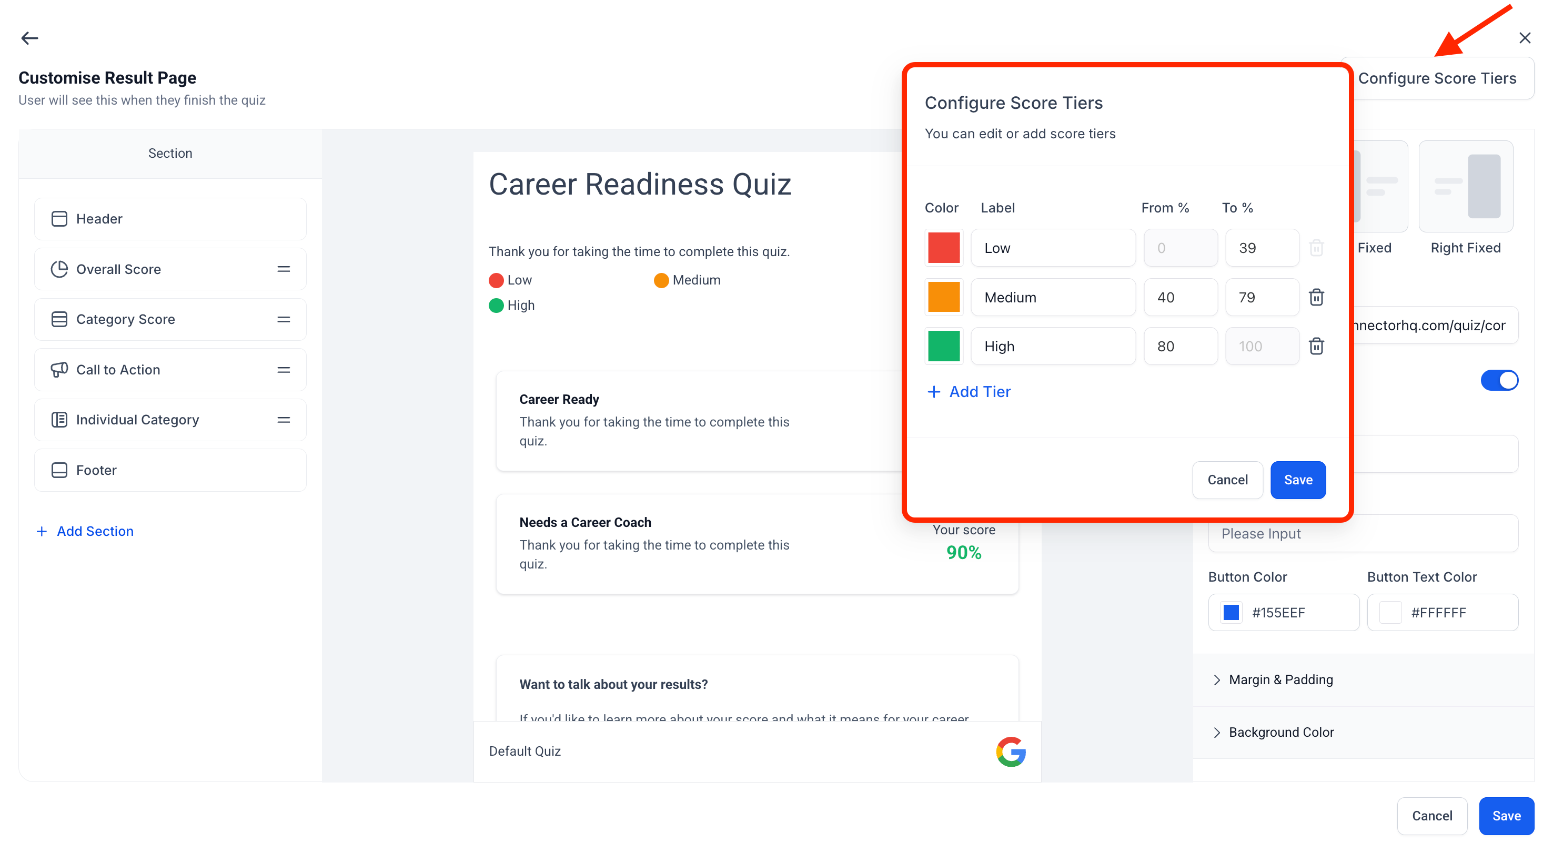The width and height of the screenshot is (1553, 853).
Task: Click the Configure Score Tiers button
Action: 1438,78
